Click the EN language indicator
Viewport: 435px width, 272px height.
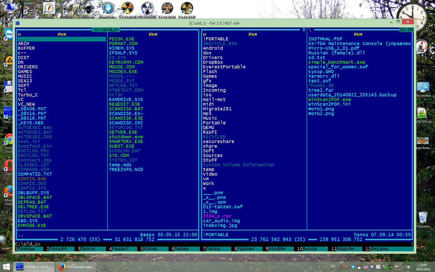[x=333, y=266]
